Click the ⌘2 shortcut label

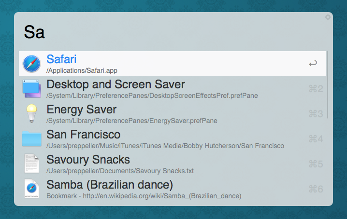[x=316, y=89]
